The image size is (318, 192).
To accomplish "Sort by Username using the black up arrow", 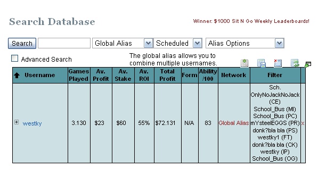I will click(x=17, y=76).
